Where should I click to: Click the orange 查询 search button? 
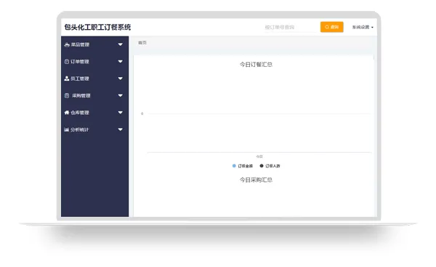pyautogui.click(x=332, y=27)
